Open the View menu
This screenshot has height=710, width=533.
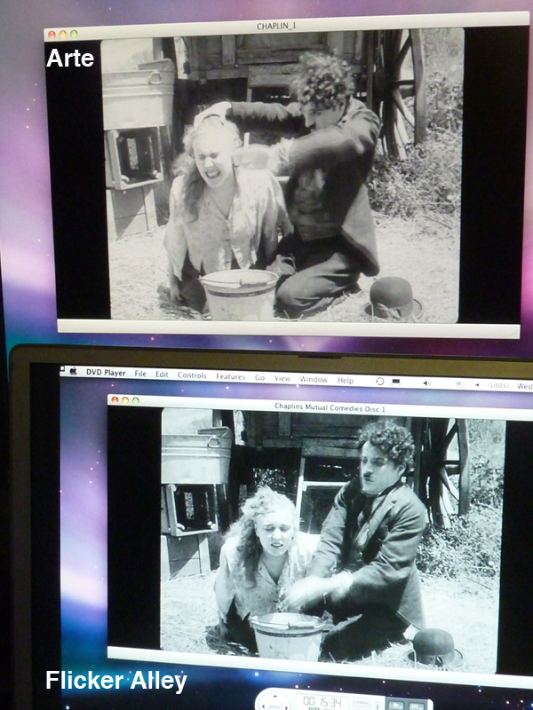(282, 378)
